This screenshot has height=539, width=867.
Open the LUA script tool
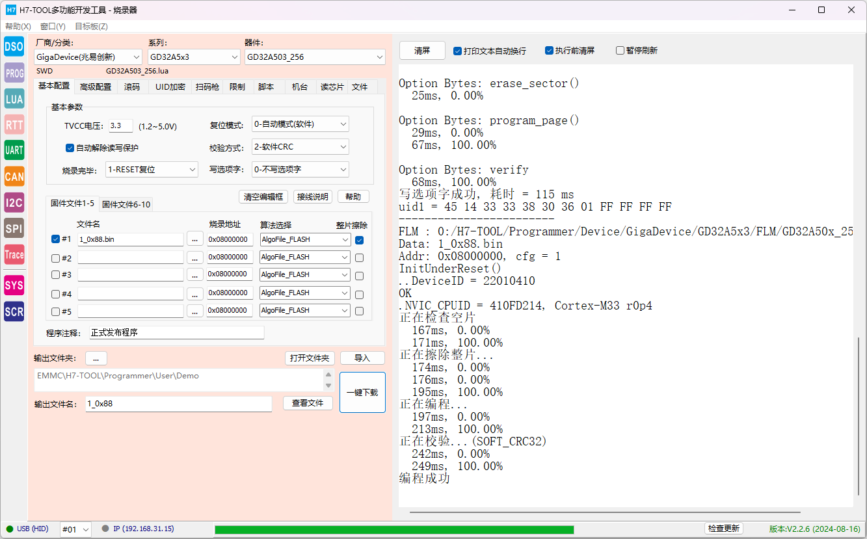tap(14, 99)
